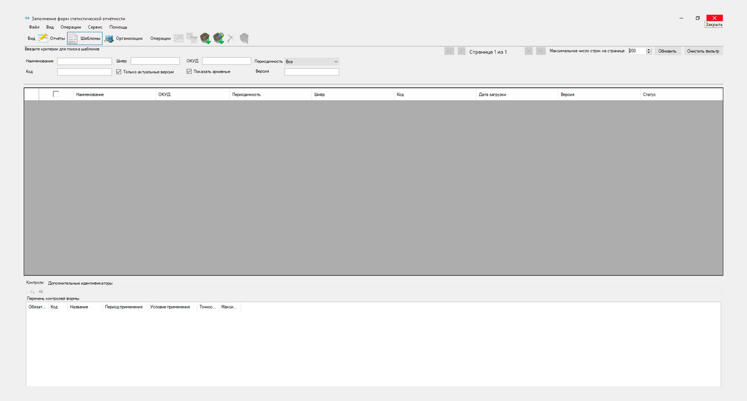Click the globe box download icon
The height and width of the screenshot is (401, 747).
[218, 39]
